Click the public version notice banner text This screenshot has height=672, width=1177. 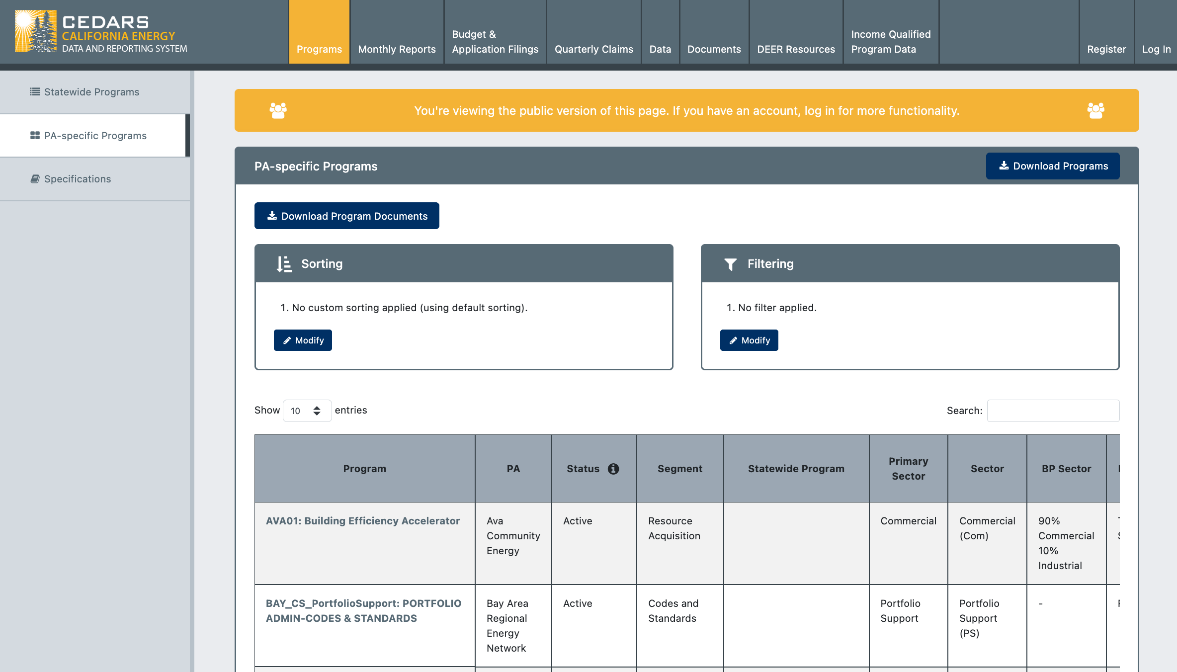coord(687,111)
